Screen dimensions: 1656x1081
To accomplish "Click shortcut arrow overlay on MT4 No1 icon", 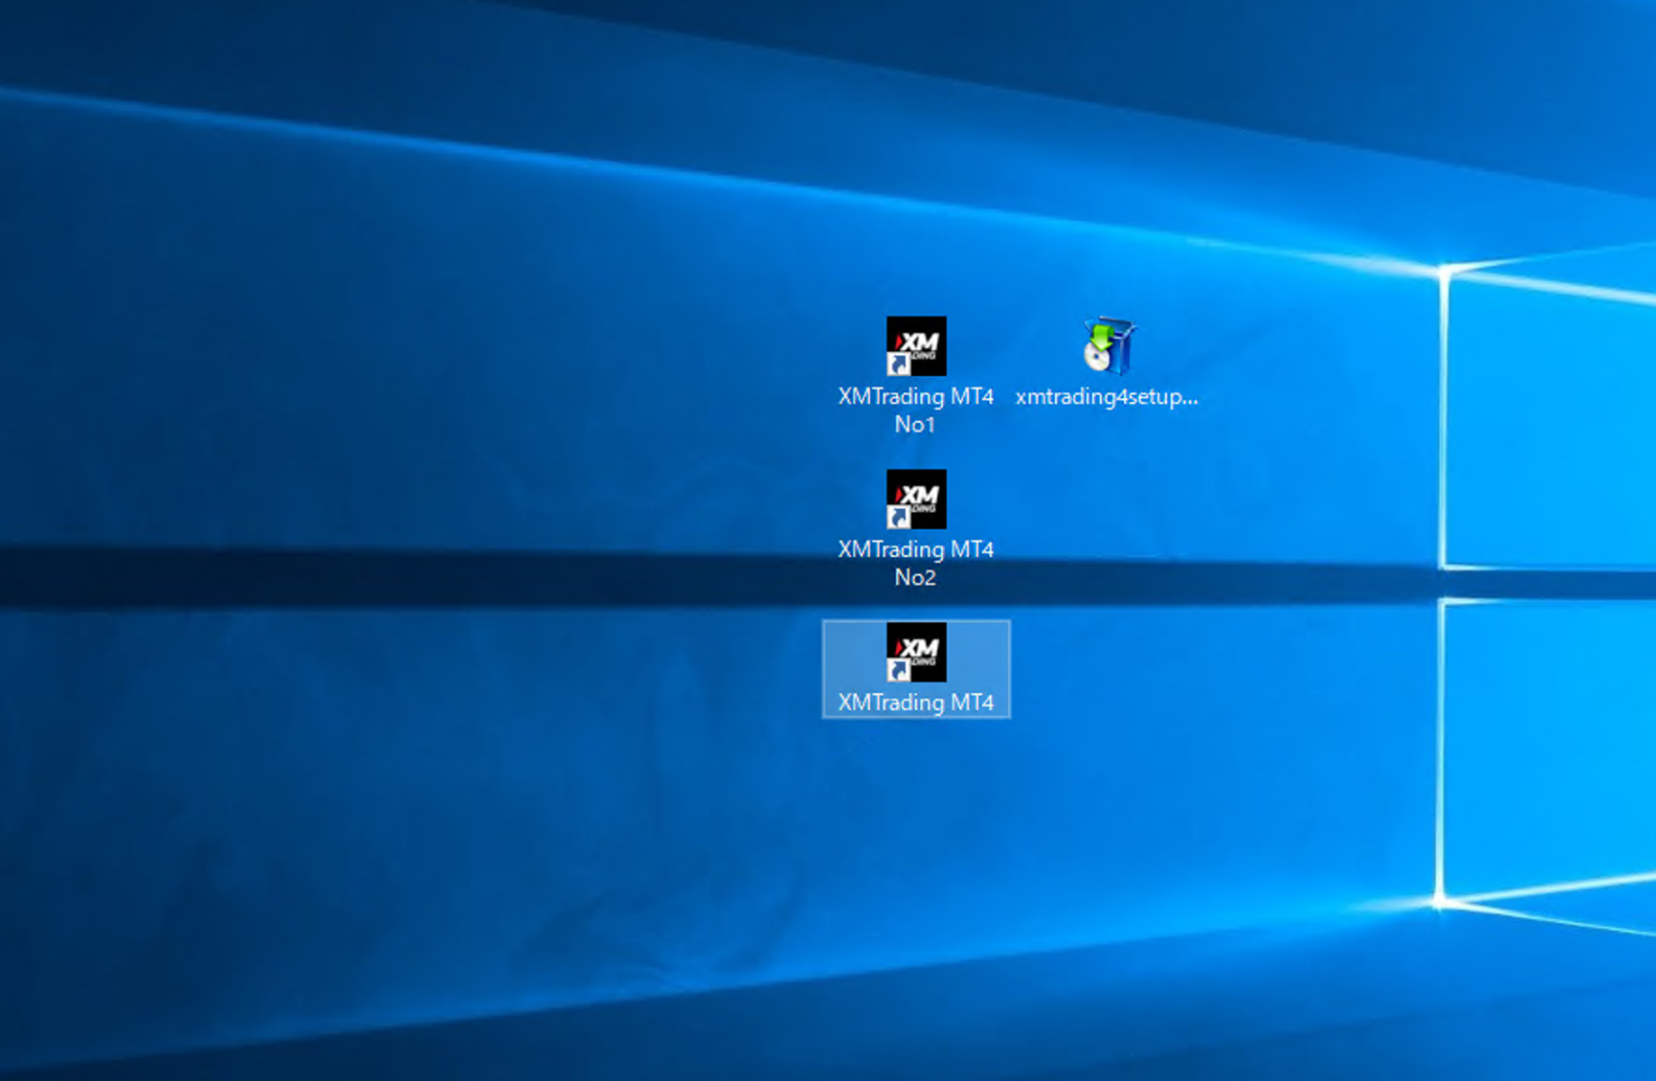I will 898,364.
